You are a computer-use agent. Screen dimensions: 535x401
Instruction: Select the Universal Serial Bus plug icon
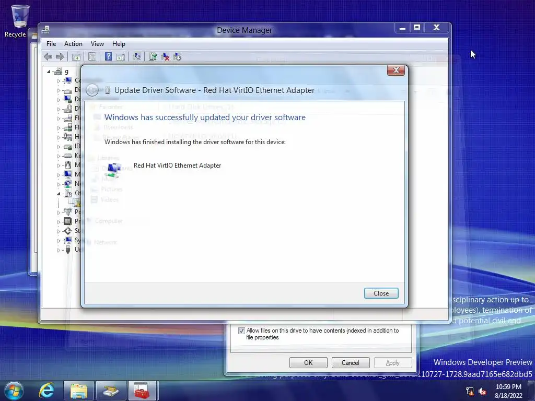[x=68, y=250]
